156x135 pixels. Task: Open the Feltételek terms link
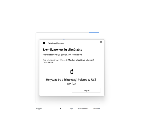[96, 108]
